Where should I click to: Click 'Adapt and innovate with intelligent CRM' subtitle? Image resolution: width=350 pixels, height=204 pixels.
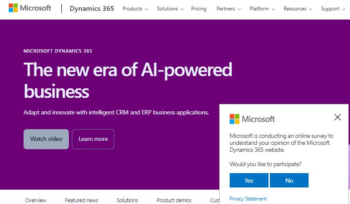coord(116,112)
